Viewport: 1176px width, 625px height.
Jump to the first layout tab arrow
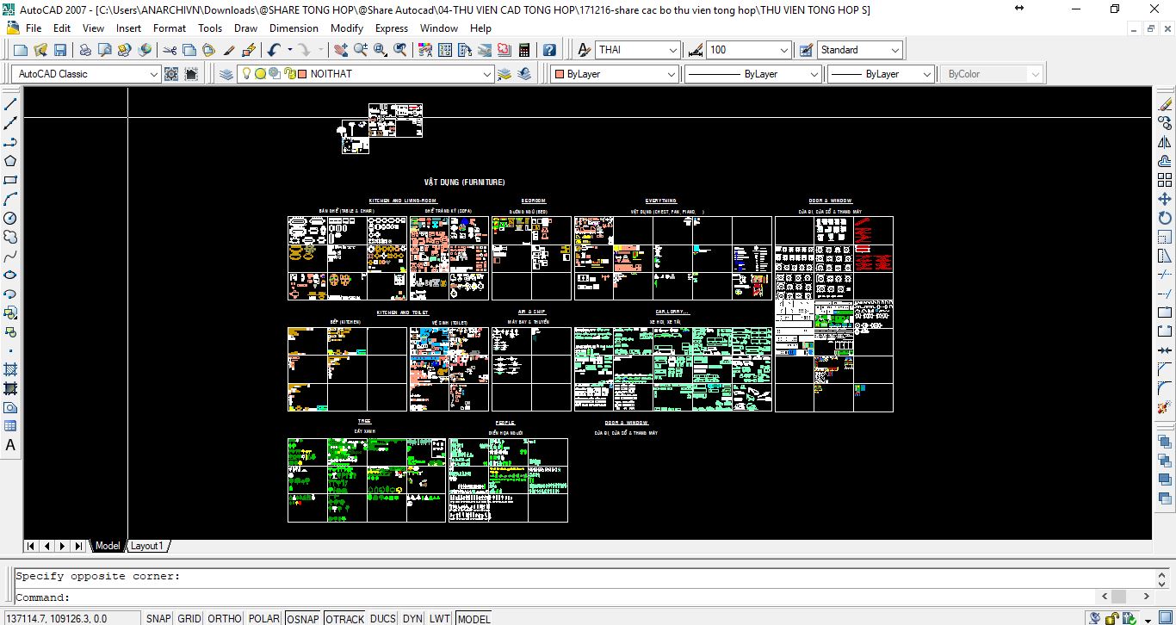31,546
